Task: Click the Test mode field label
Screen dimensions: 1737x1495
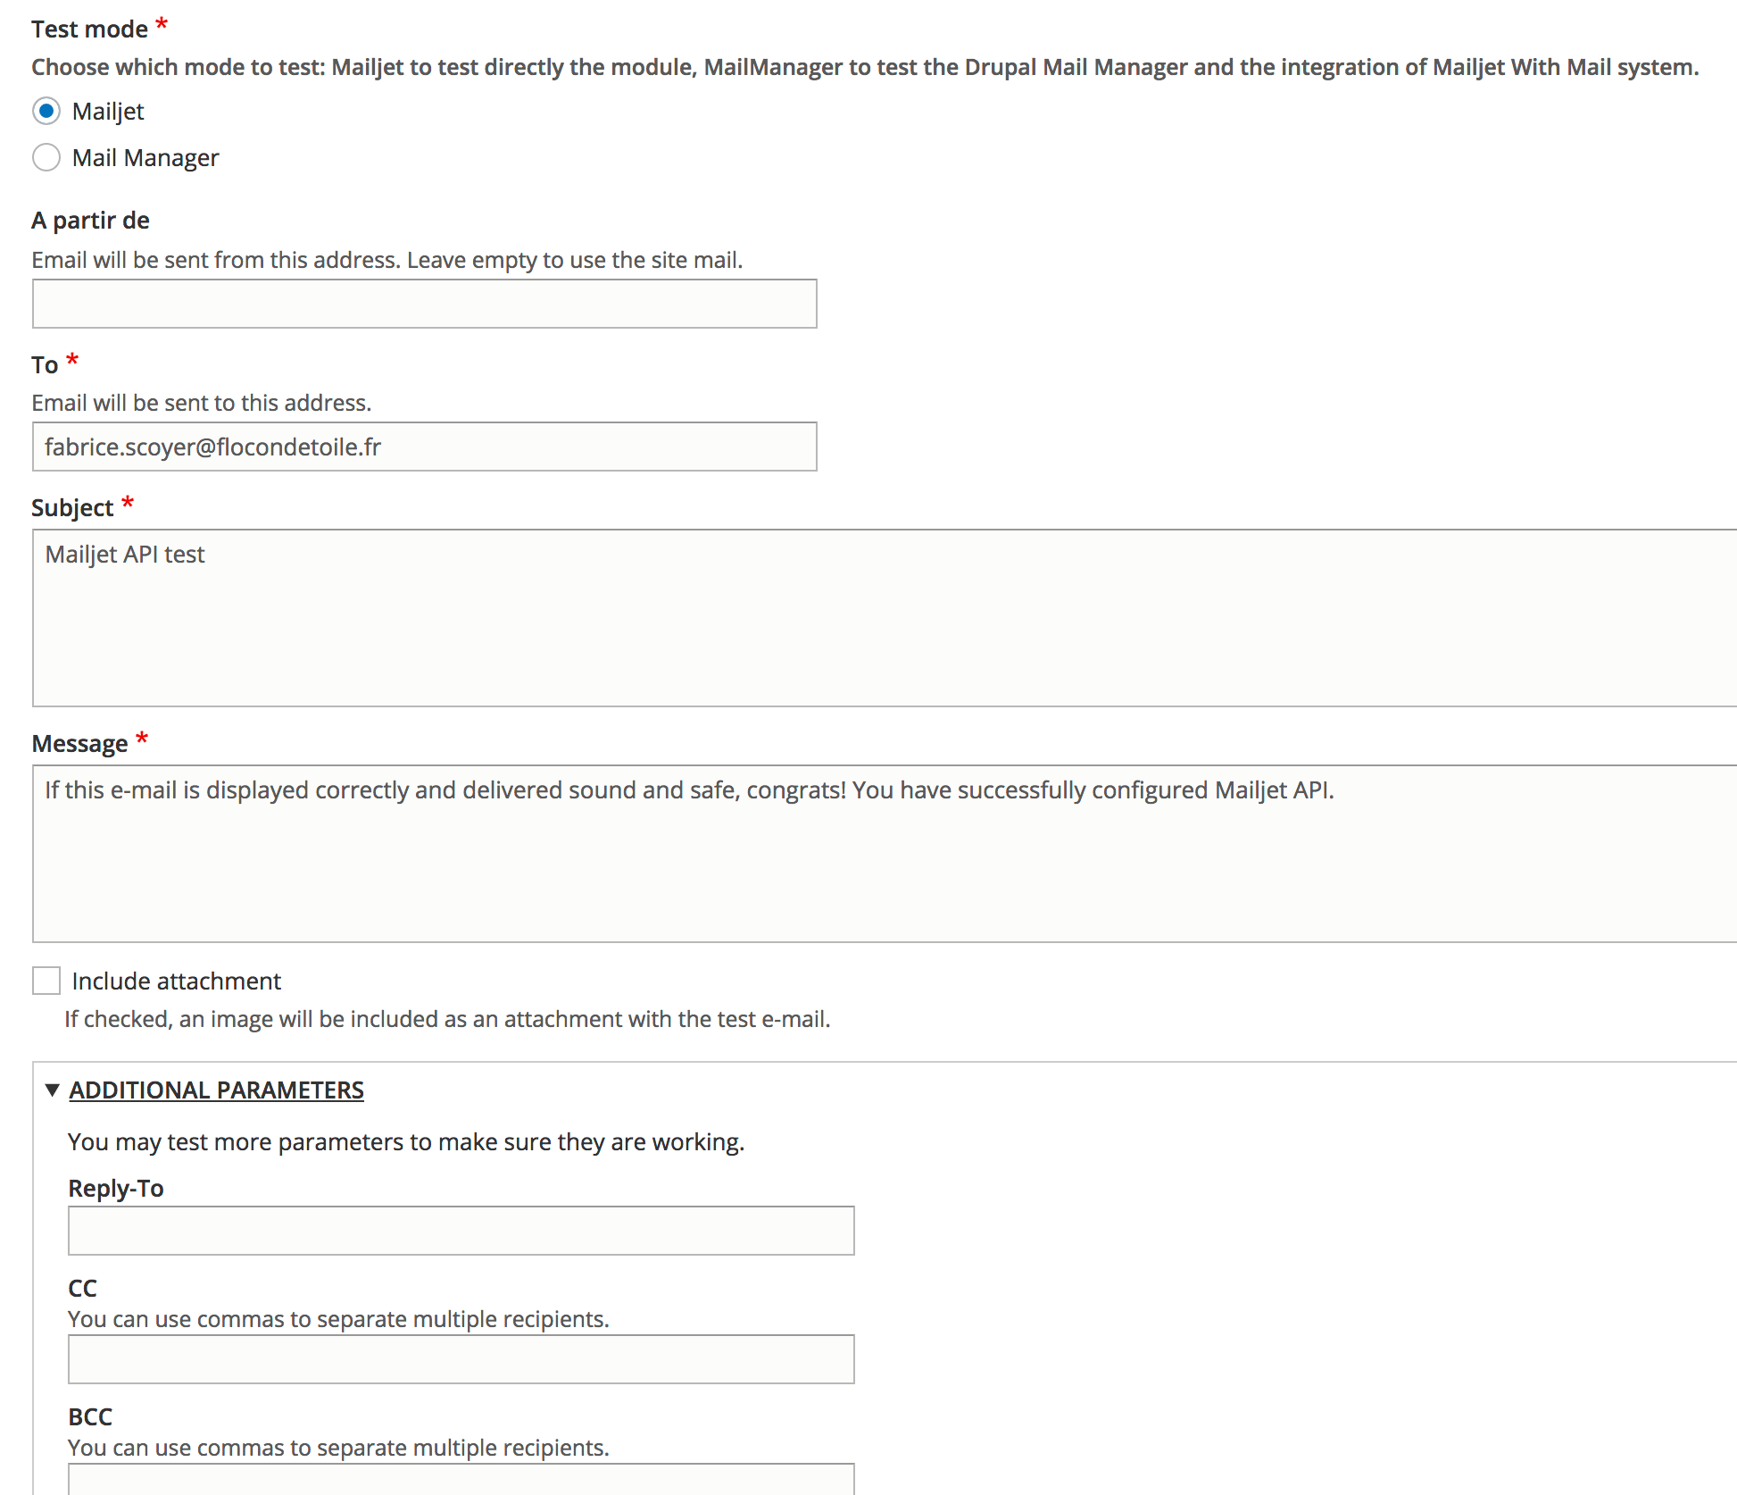Action: tap(89, 29)
